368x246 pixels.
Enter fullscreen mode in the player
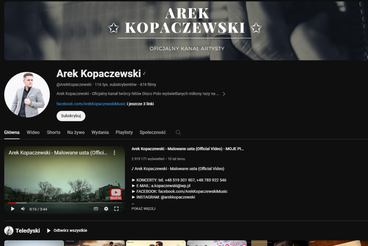[116, 209]
